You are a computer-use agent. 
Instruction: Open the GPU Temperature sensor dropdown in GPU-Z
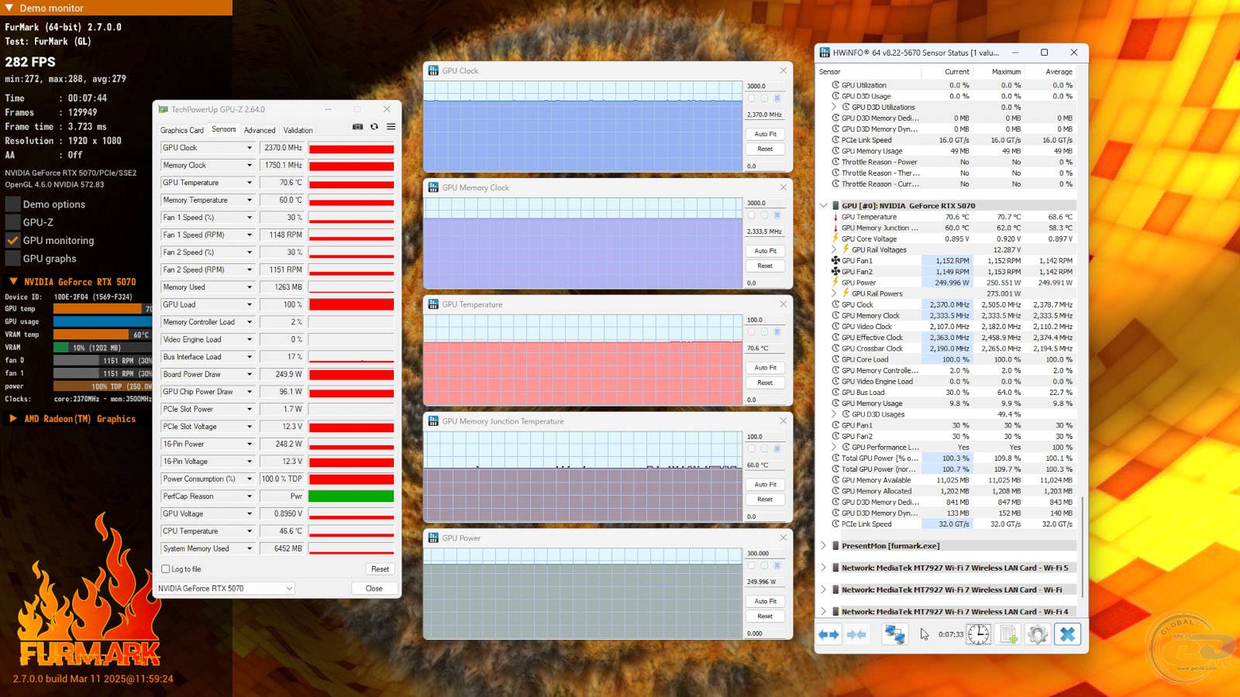click(250, 183)
